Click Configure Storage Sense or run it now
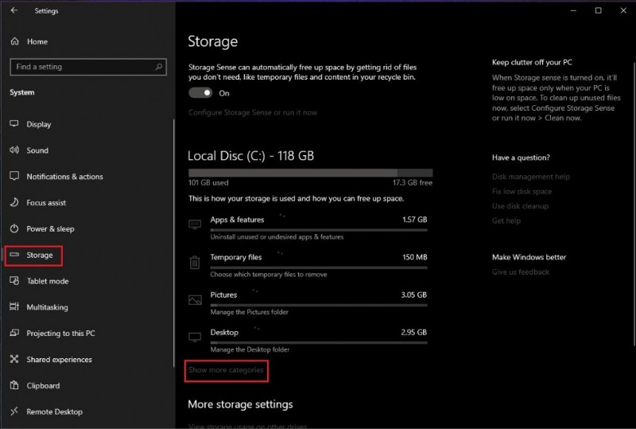The height and width of the screenshot is (429, 636). (x=253, y=112)
